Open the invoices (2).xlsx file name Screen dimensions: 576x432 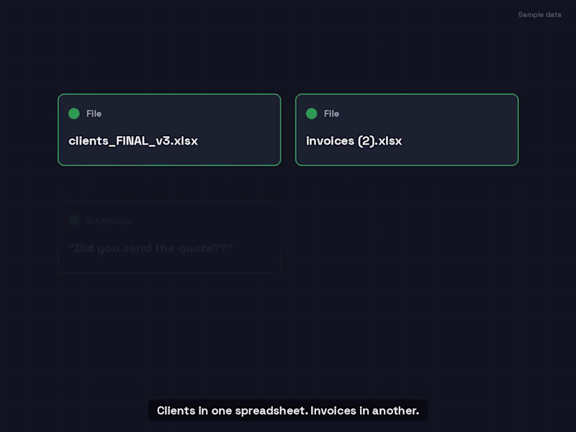[354, 141]
